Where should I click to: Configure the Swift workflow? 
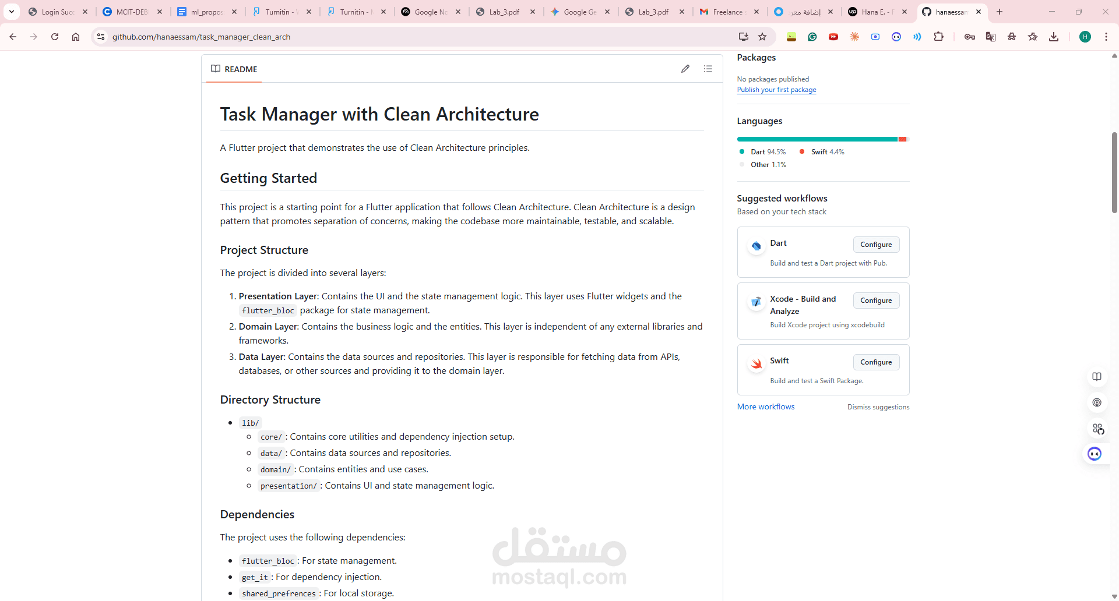[x=876, y=362]
